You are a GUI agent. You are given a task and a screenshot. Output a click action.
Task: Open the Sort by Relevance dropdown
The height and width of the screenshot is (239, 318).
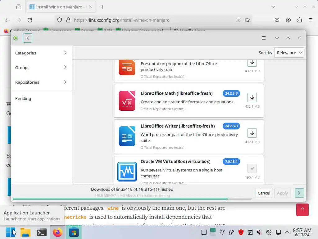click(289, 53)
